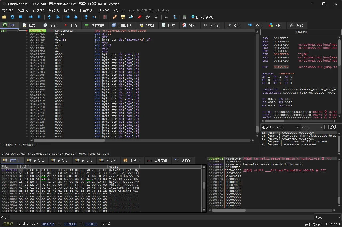This screenshot has height=227, width=342.
Task: Open the Scylla plugin icon
Action: coord(105,17)
